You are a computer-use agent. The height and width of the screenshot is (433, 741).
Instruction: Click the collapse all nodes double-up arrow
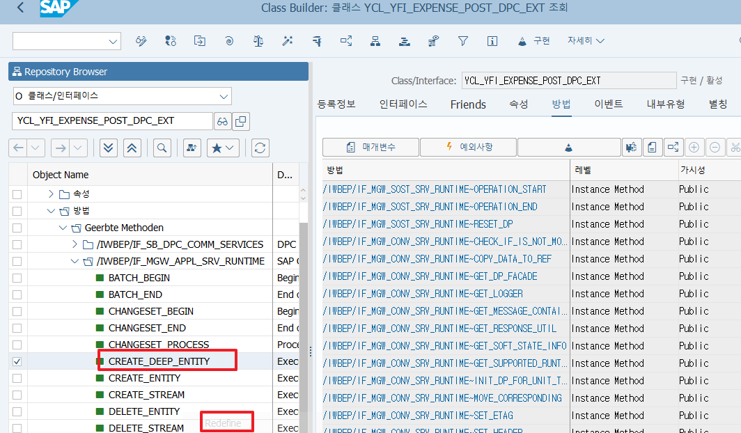click(x=132, y=148)
